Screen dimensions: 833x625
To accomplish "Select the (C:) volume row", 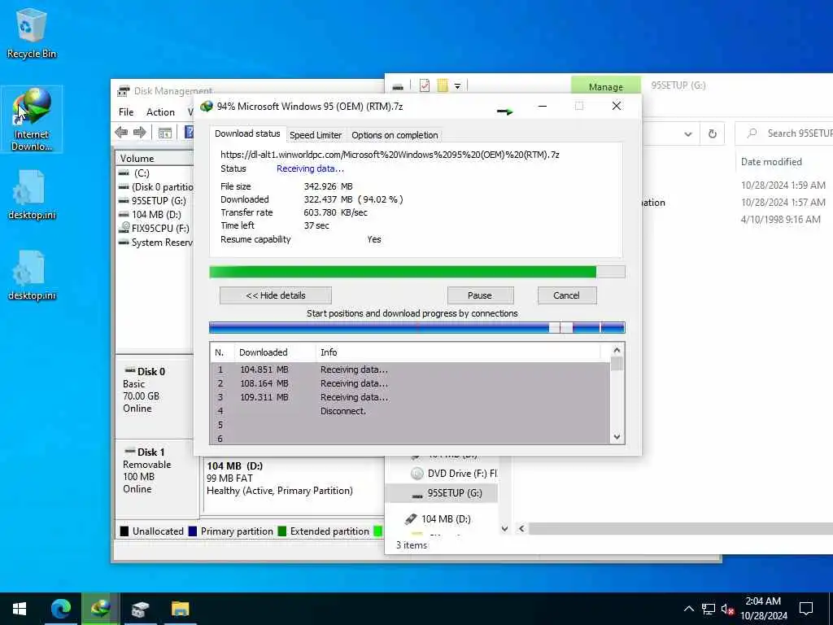I will 155,173.
